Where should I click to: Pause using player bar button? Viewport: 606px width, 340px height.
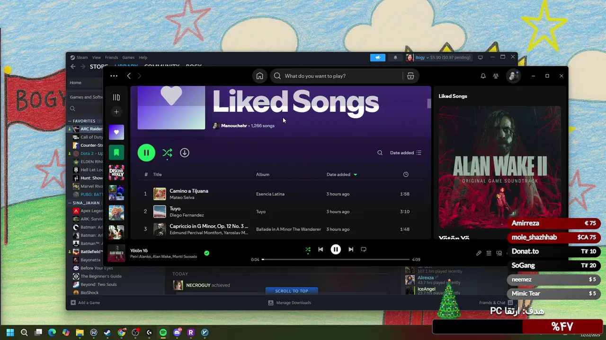[336, 249]
